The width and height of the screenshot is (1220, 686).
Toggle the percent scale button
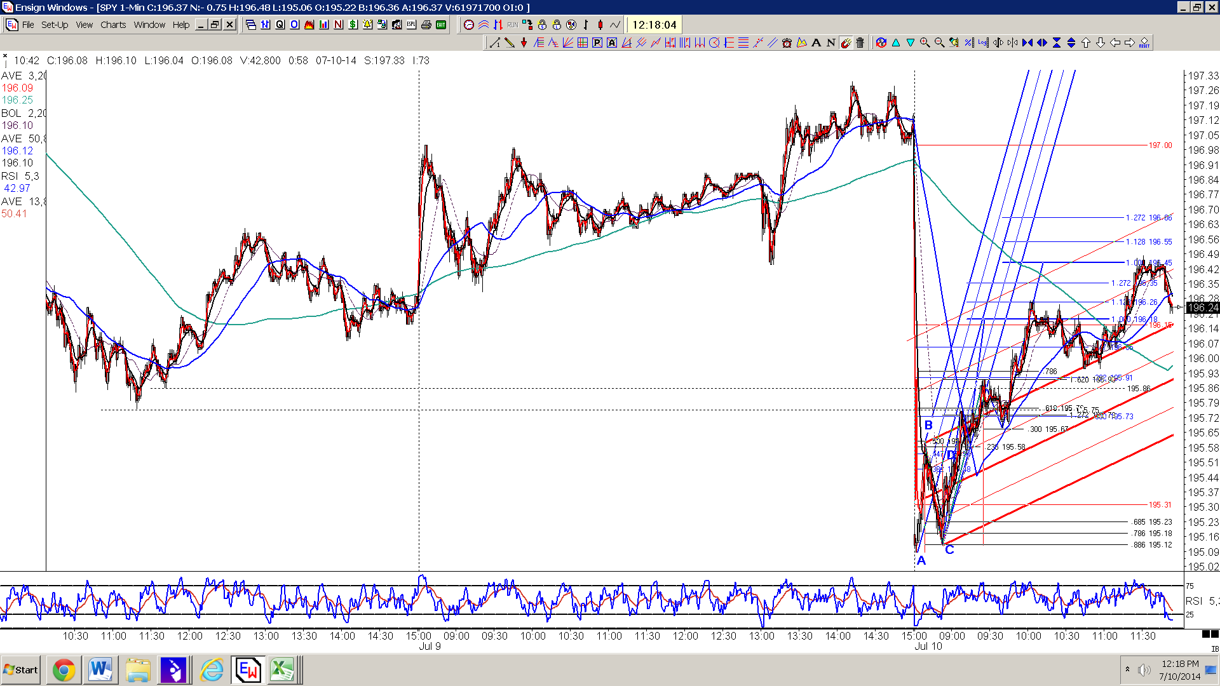click(x=969, y=43)
